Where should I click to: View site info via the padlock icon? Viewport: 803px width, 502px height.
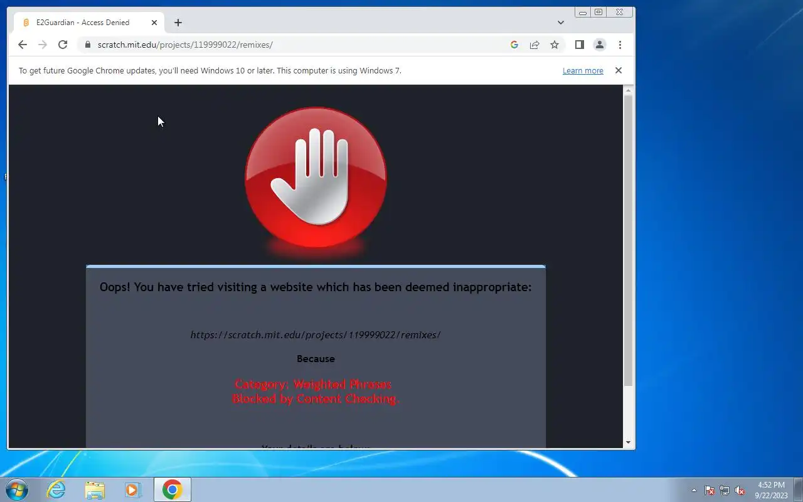click(87, 45)
